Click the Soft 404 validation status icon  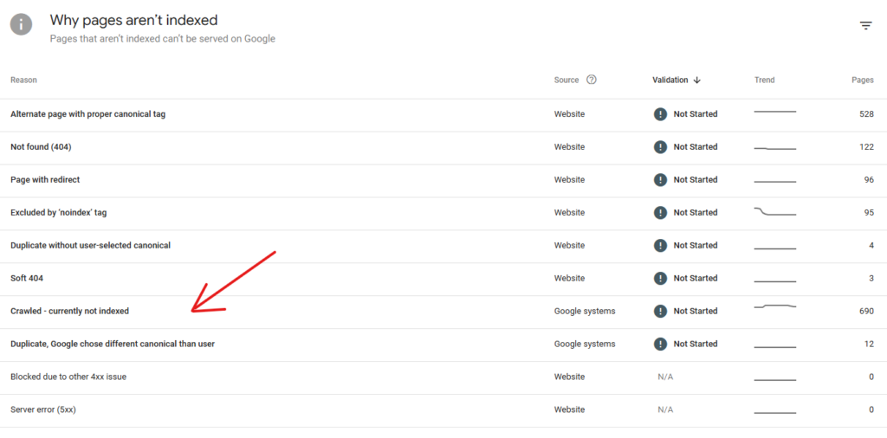(x=660, y=279)
